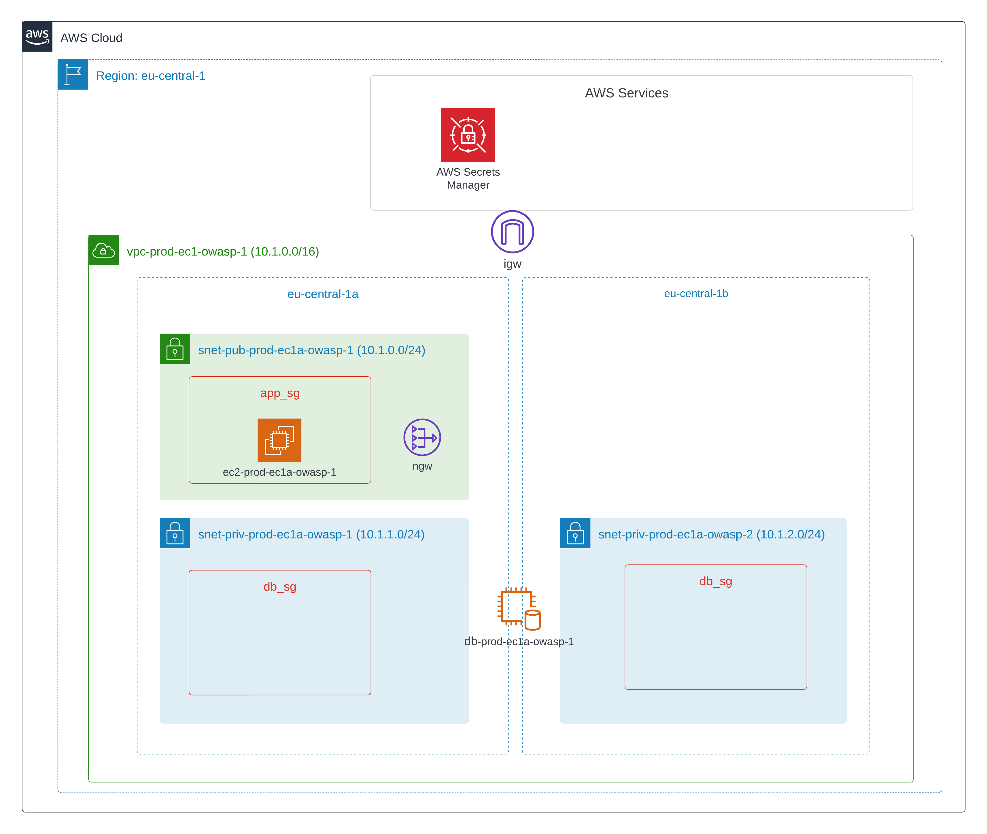Click the snet-pub-prod-ec1a-owasp-1 subnet label

pyautogui.click(x=311, y=350)
